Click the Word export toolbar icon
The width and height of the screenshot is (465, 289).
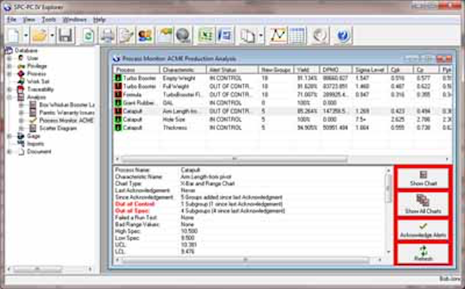(x=224, y=36)
